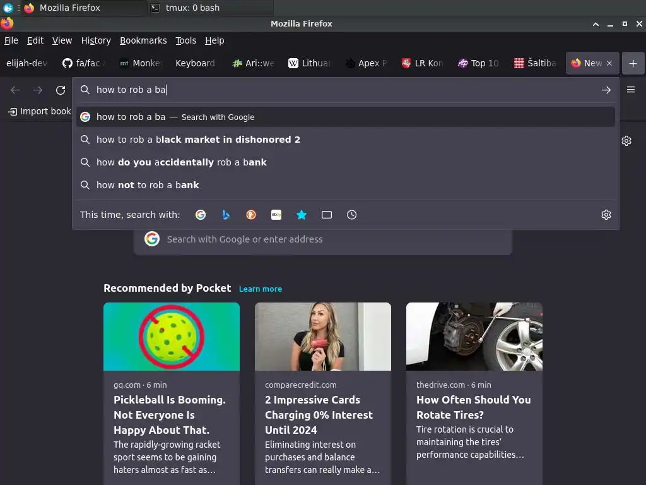Image resolution: width=646 pixels, height=485 pixels.
Task: Switch to the GitHub fa/fac tab
Action: 85,63
